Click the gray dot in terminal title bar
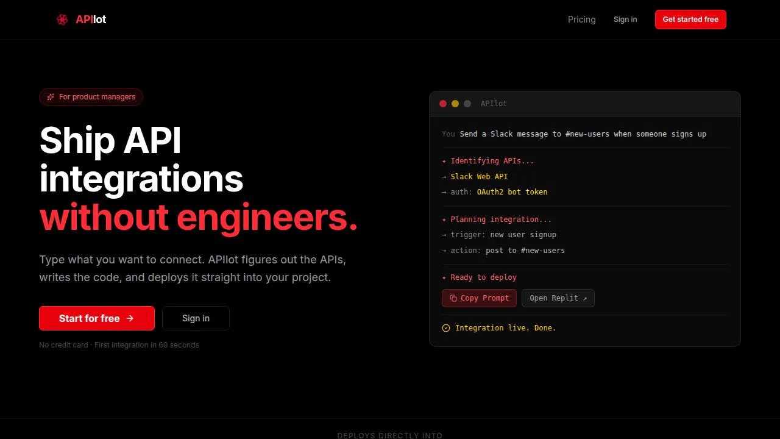The height and width of the screenshot is (439, 780). 467,104
